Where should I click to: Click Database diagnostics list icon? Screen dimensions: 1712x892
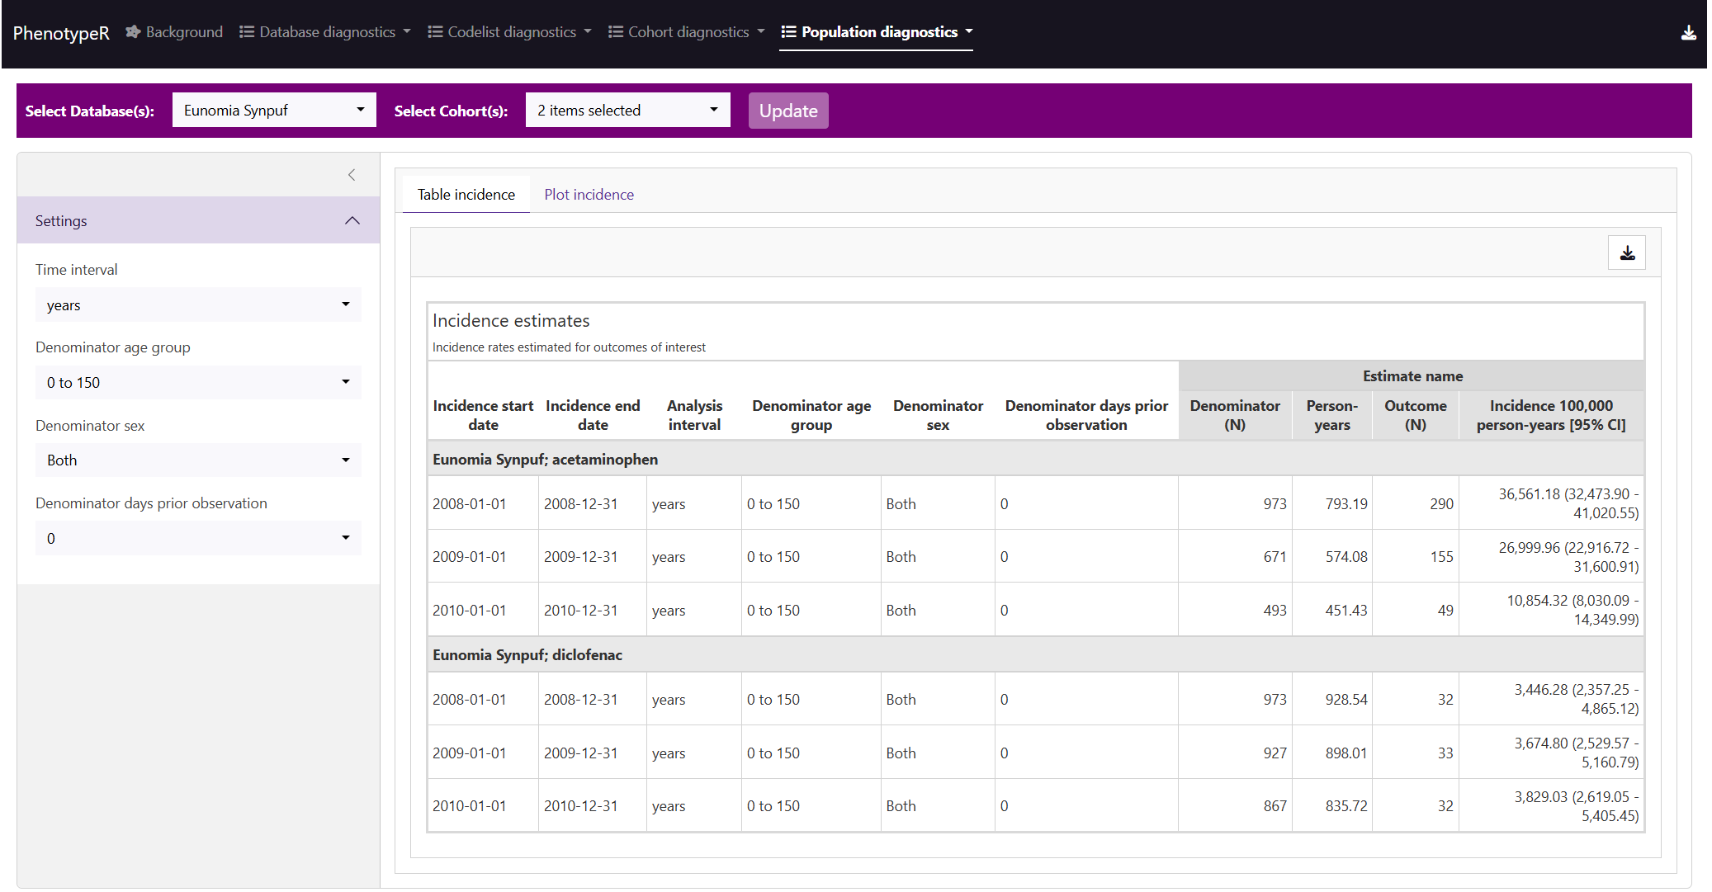[247, 32]
